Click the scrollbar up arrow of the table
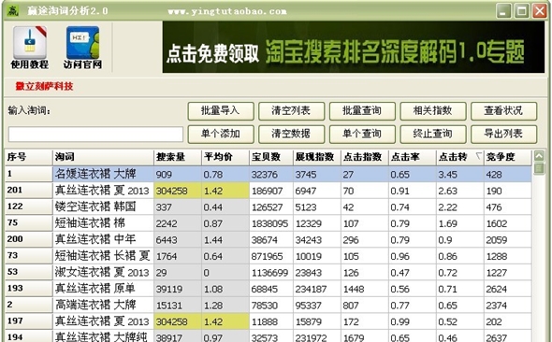Image resolution: width=552 pixels, height=342 pixels. click(539, 156)
